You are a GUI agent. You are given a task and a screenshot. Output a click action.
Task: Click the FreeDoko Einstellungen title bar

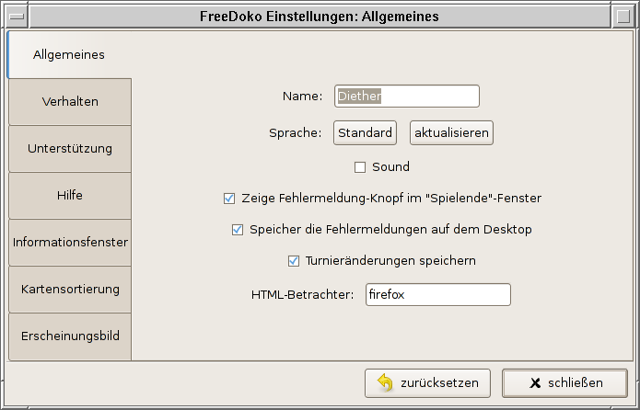pos(320,16)
